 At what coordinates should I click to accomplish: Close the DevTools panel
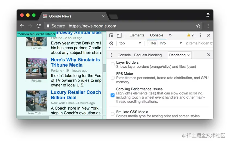208,35
